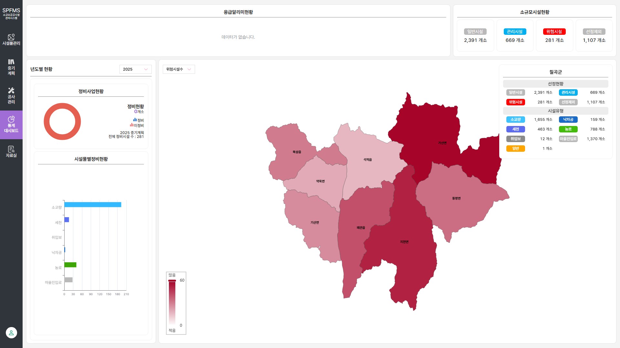Click the 1,655 개소 value for 소교량
This screenshot has width=620, height=348.
point(543,120)
